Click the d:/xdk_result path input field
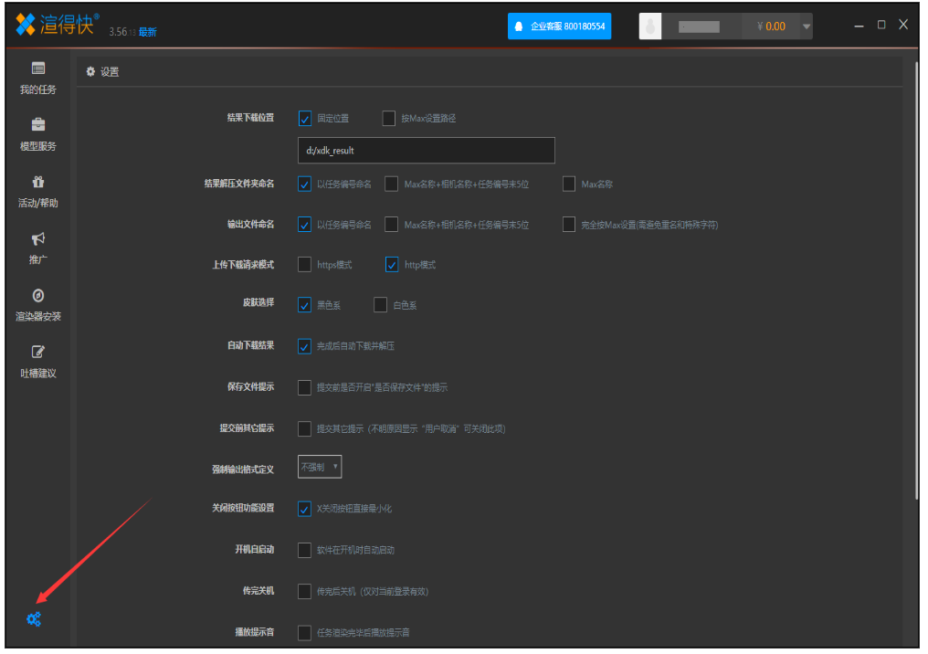The image size is (928, 654). pos(426,150)
